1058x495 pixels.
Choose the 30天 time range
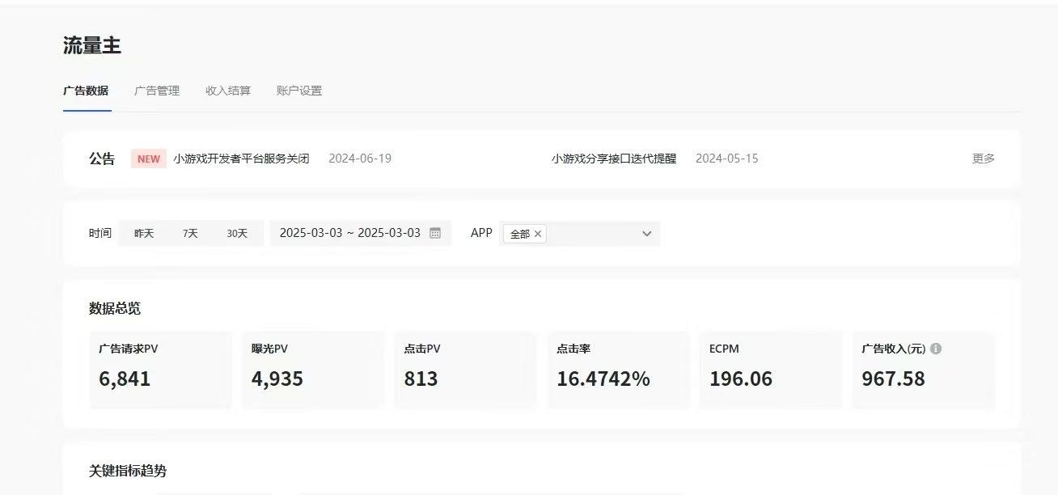point(237,233)
